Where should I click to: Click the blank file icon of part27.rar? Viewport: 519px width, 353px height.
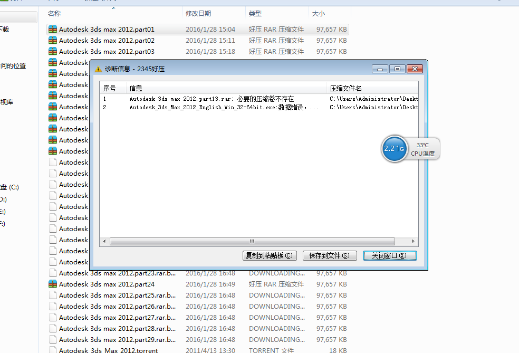tap(53, 317)
